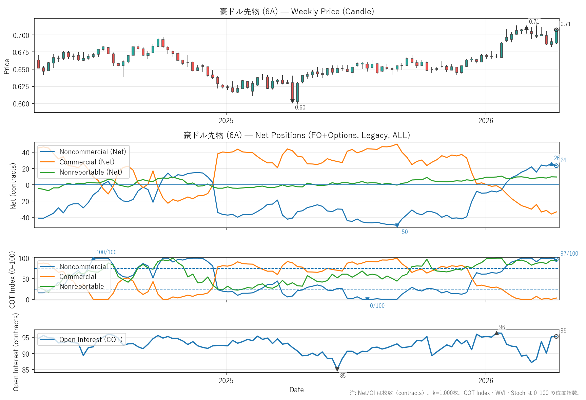Click the latest Open Interest circle marker at 95
The width and height of the screenshot is (586, 400).
point(556,336)
